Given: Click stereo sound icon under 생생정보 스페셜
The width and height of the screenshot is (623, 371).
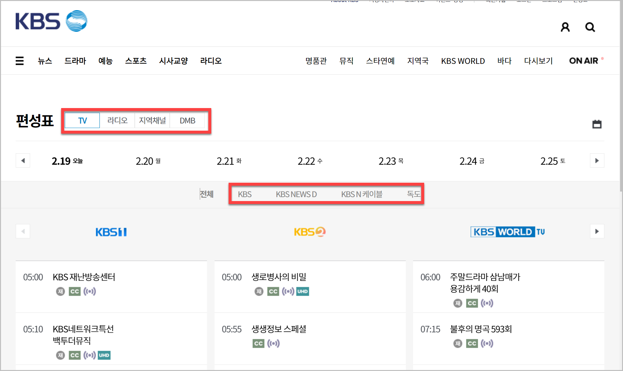Looking at the screenshot, I should coord(273,343).
